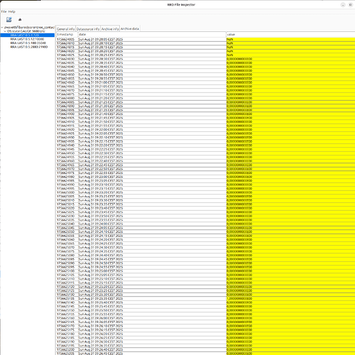Viewport: 355px width, 355px height.
Task: Maximize the RRD File Inspector window
Action: pyautogui.click(x=351, y=5)
